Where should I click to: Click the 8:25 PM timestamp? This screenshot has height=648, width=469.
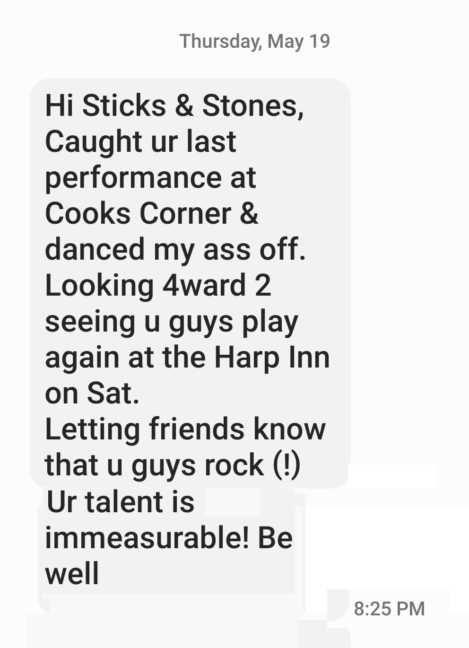coord(389,609)
